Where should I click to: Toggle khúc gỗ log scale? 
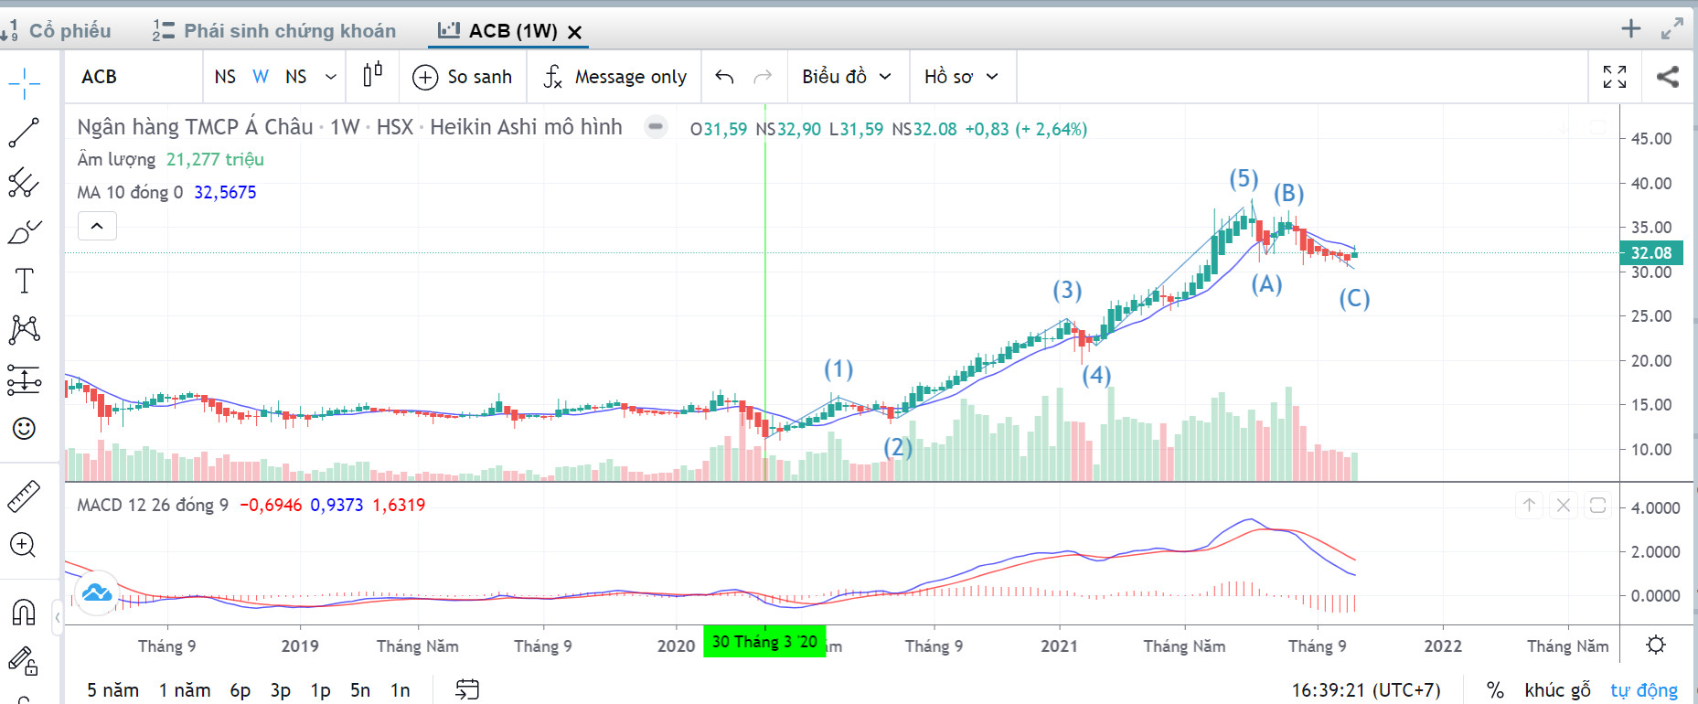[x=1558, y=690]
